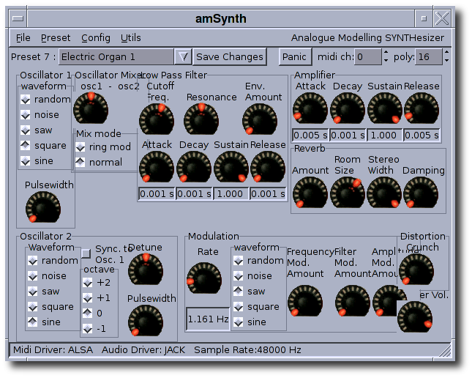Click the midi channel stepper arrows
472x378 pixels.
pos(386,56)
